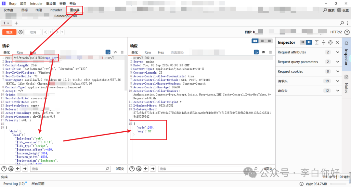The image size is (351, 187).
Task: Jump to next request search match
Action: tap(25, 168)
